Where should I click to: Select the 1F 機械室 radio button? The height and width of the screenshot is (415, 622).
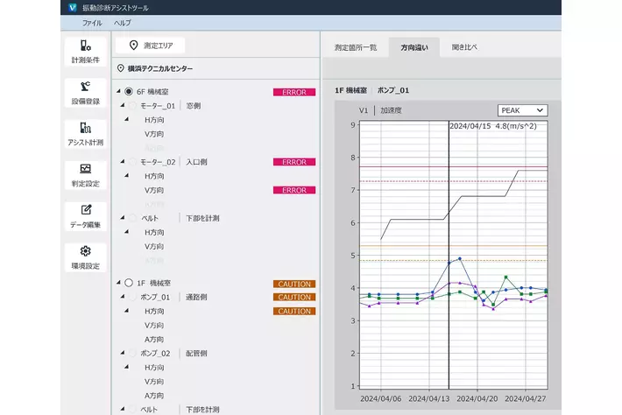[x=129, y=283]
